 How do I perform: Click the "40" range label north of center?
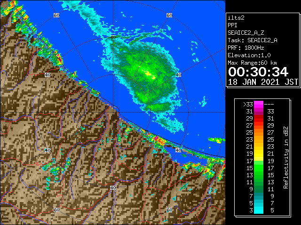click(113, 37)
